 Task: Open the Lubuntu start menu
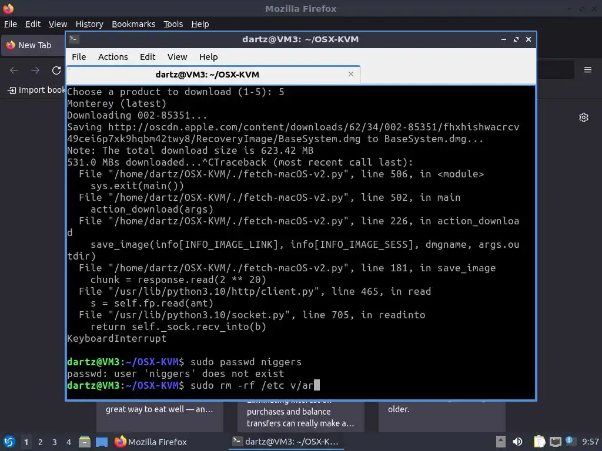pyautogui.click(x=9, y=442)
